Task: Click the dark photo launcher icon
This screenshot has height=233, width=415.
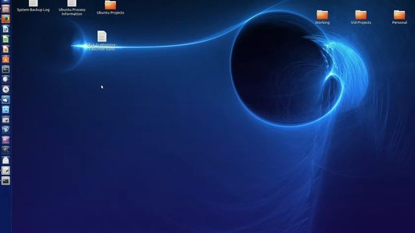Action: (x=6, y=150)
